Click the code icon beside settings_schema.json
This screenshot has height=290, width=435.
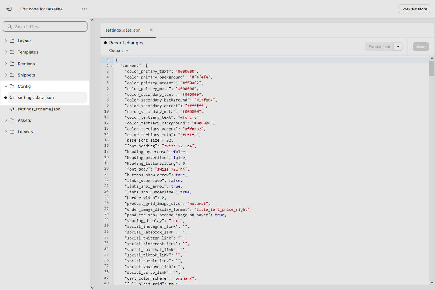[12, 109]
